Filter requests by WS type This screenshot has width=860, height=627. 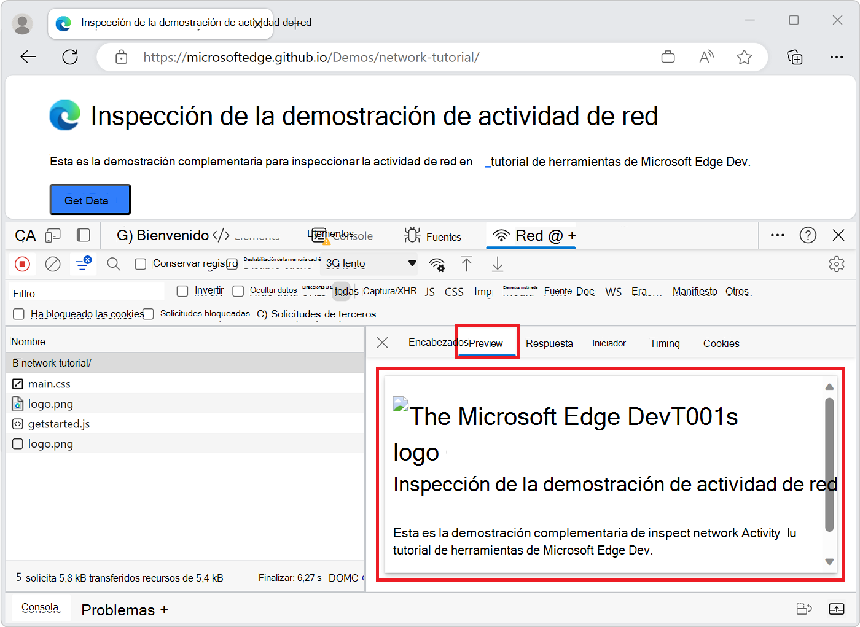tap(613, 292)
